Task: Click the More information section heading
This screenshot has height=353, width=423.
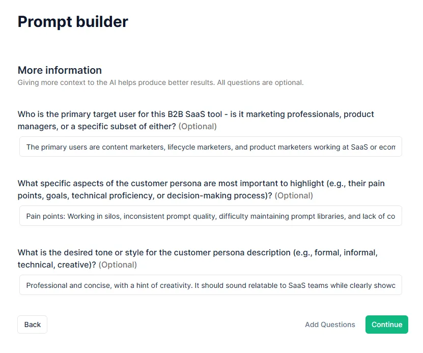Action: coord(60,70)
